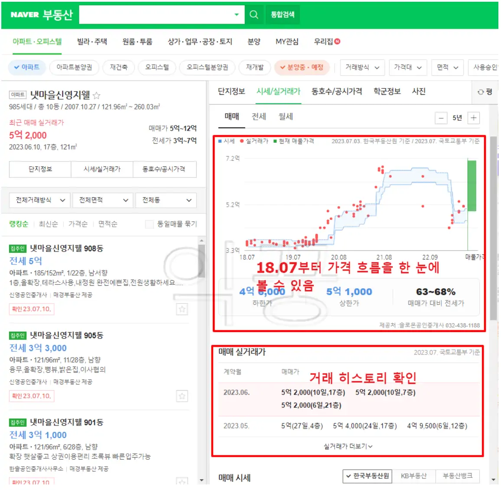Screen dimensions: 501x490
Task: Click the minus icon to shorten chart period
Action: 441,117
